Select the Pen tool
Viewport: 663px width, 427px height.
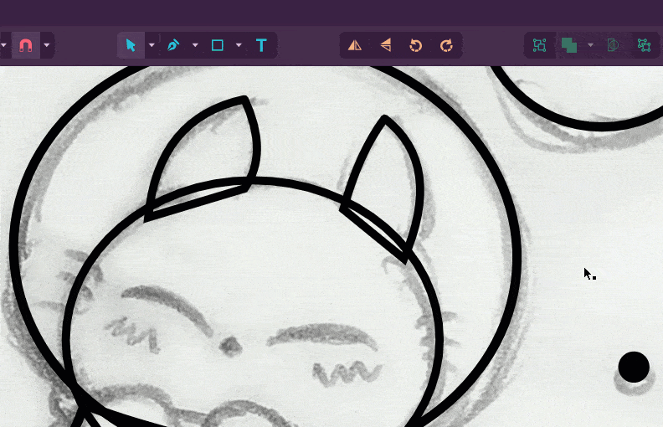[x=173, y=45]
